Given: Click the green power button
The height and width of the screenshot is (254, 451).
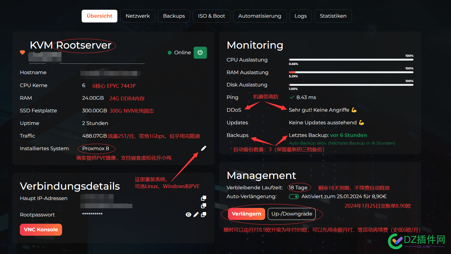Looking at the screenshot, I should point(200,53).
